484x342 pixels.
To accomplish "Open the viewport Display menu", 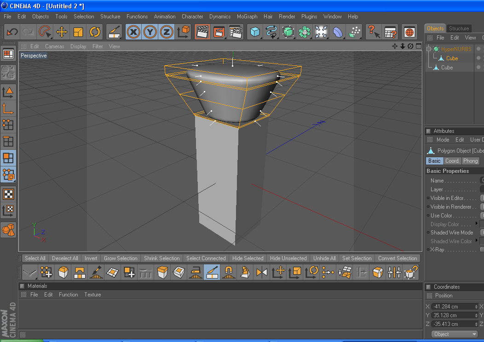I will (78, 46).
